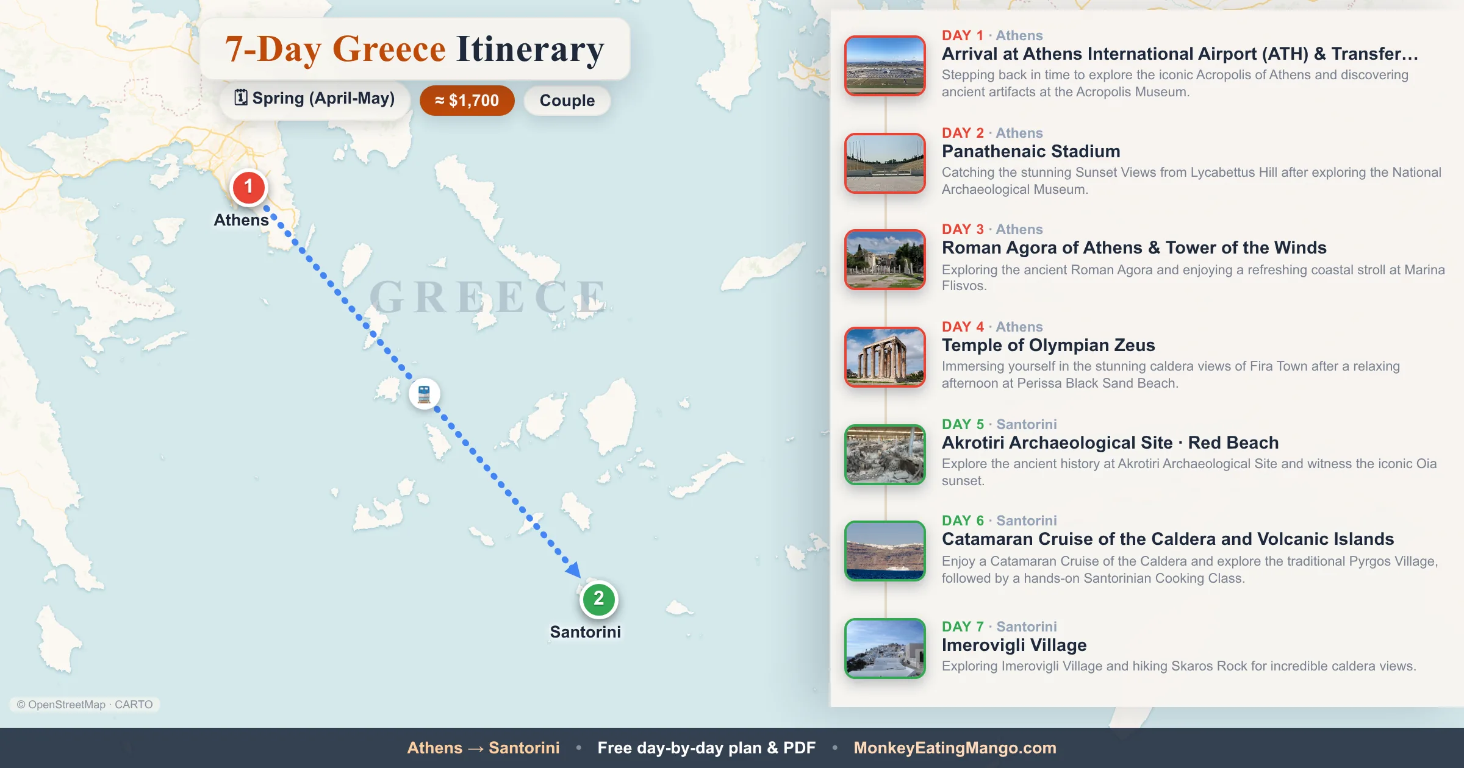This screenshot has height=768, width=1464.
Task: Open the Akrotiri Archaeological Site thumbnail
Action: click(x=884, y=455)
